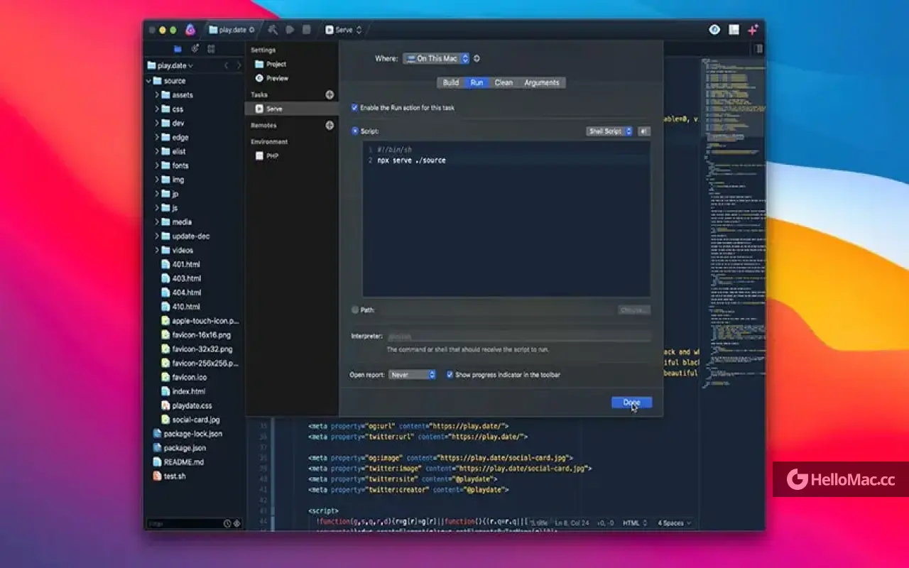Select PHP under Environment
Viewport: 909px width, 568px height.
tap(267, 155)
